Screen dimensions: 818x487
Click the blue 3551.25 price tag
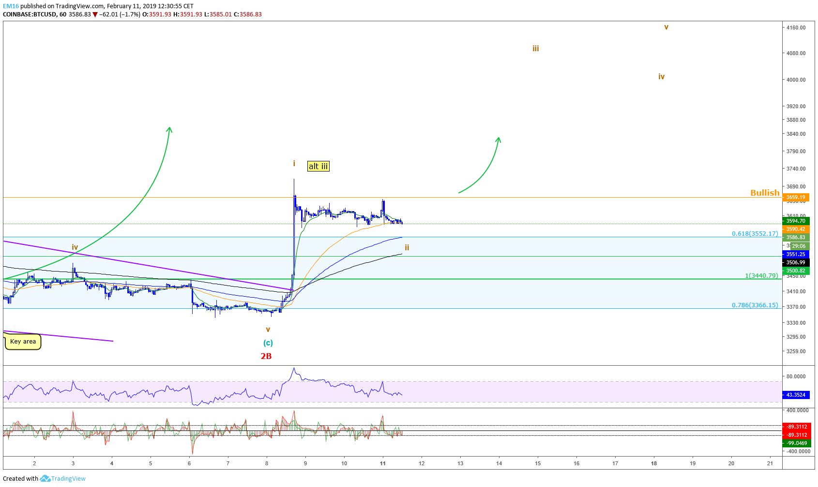point(796,254)
